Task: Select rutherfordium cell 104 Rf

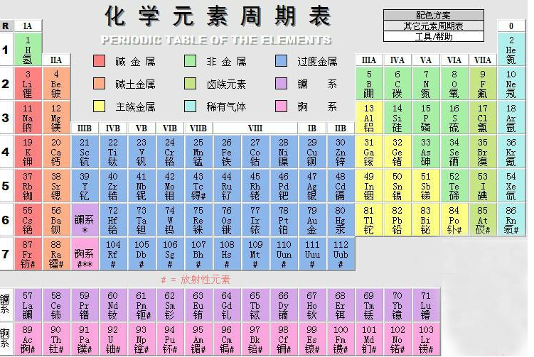Action: 113,253
